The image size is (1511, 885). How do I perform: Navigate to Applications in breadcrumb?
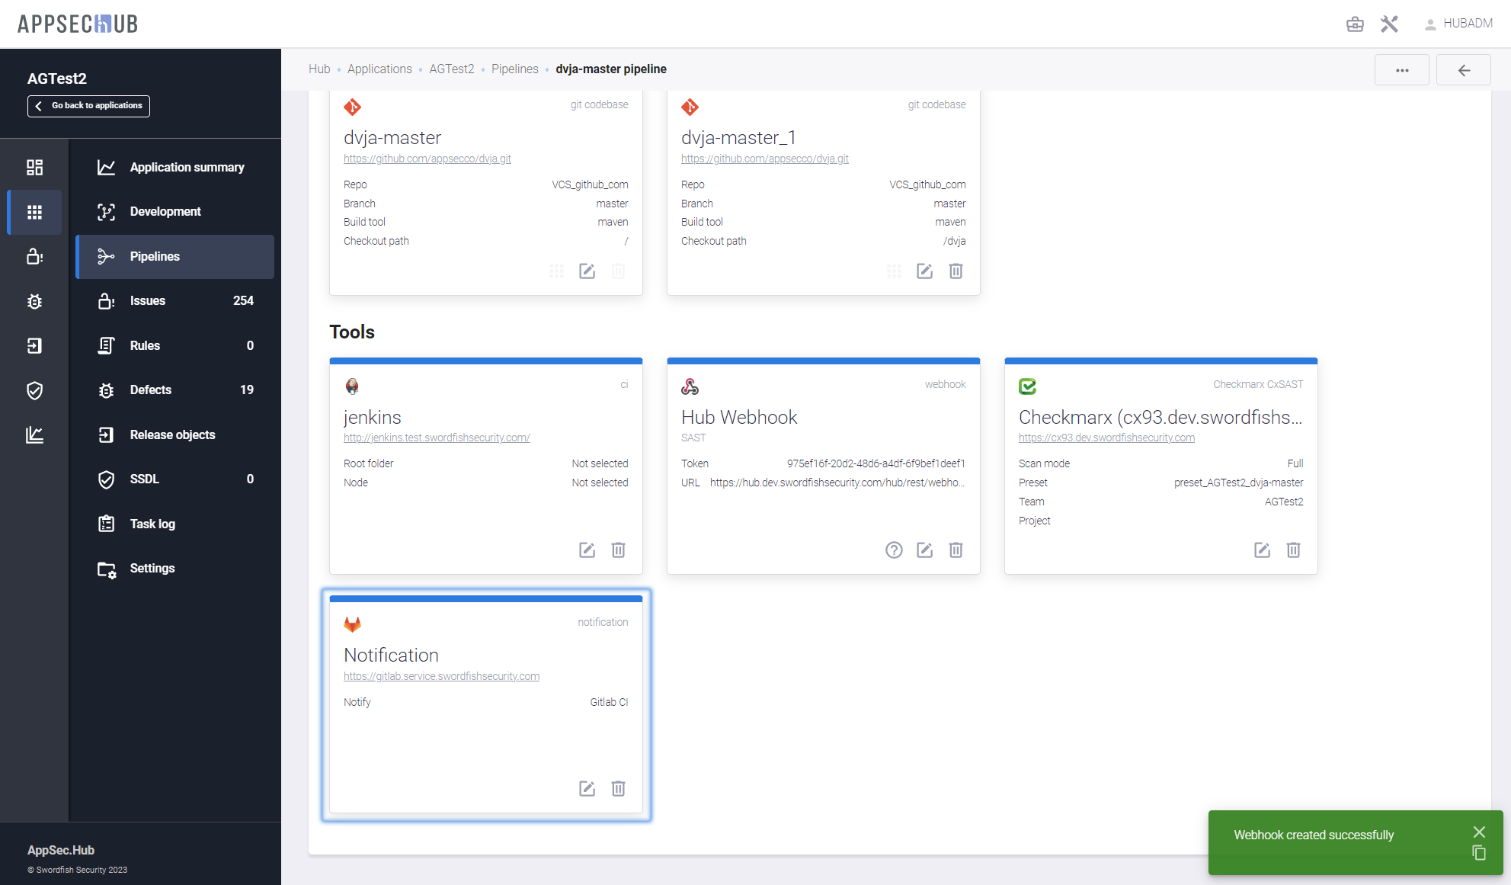379,69
